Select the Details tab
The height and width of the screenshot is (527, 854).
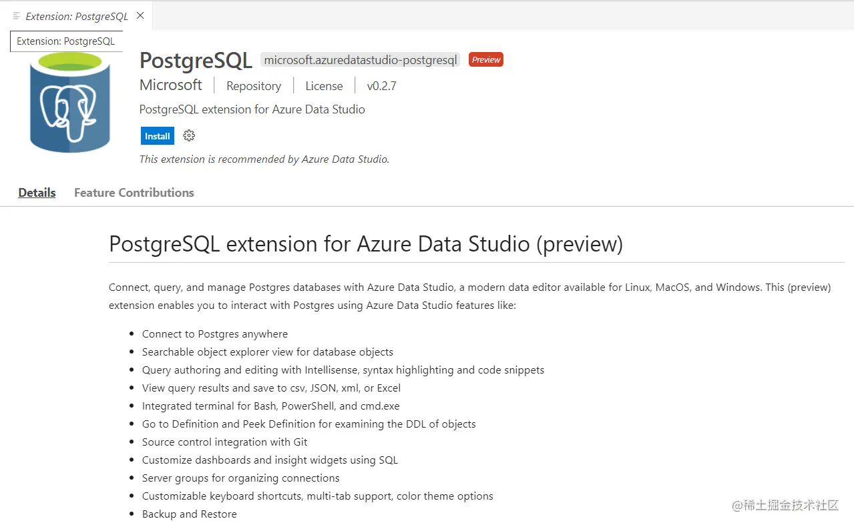pos(37,193)
